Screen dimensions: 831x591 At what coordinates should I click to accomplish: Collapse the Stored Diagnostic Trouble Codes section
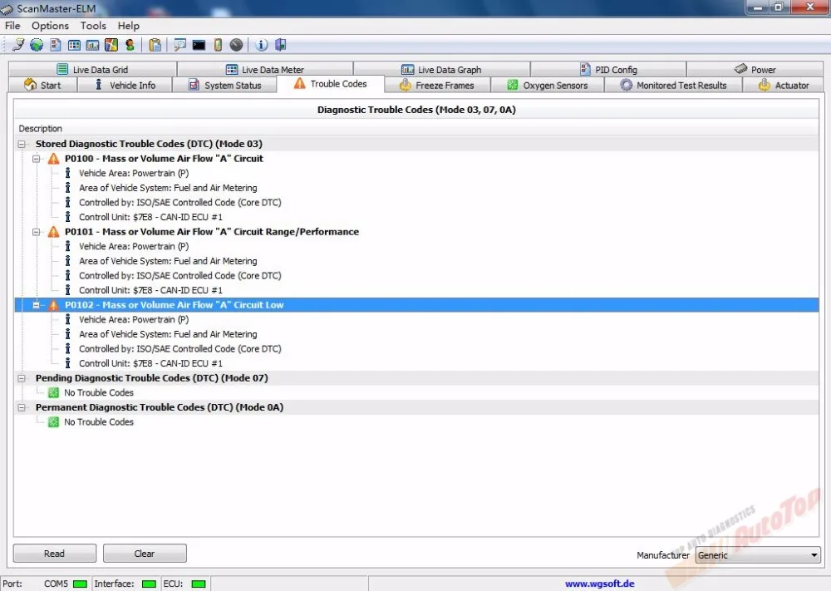[x=22, y=144]
